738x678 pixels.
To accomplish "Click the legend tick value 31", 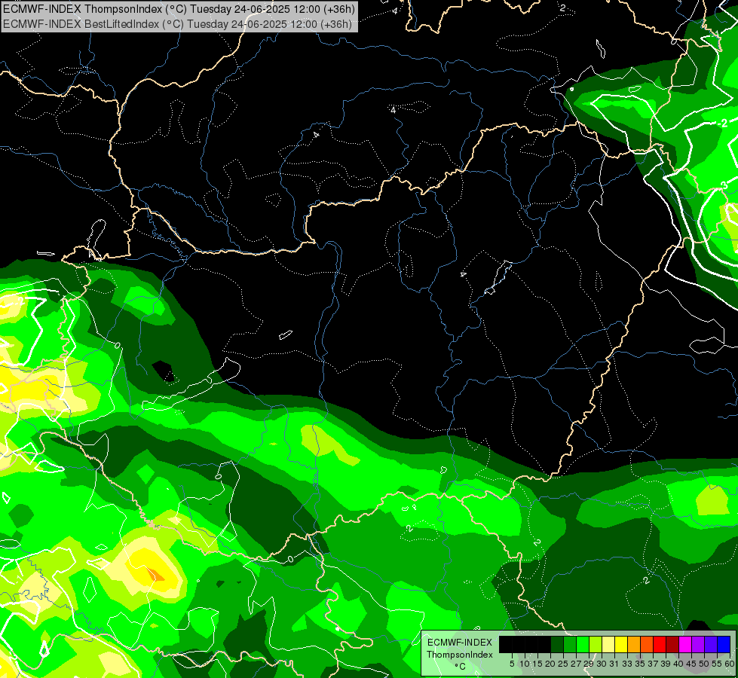I will [x=614, y=664].
